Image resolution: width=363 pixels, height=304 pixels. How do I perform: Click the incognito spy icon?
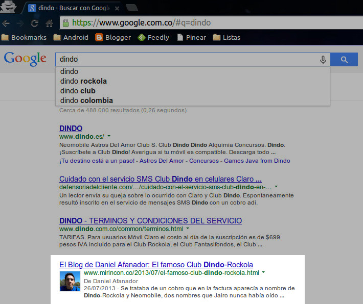coord(8,7)
